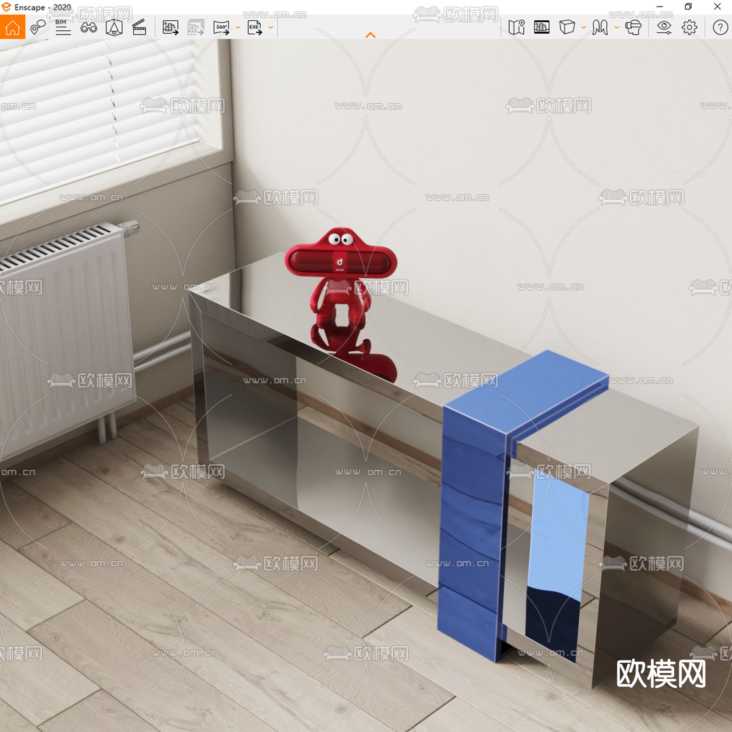Close the Enscape window

(x=717, y=7)
